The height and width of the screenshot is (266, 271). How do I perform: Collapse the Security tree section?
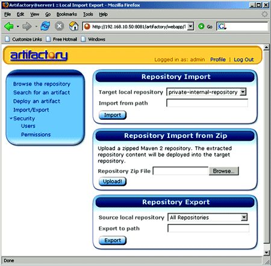(x=11, y=119)
